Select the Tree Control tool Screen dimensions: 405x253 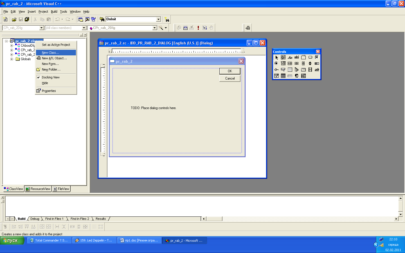point(297,70)
